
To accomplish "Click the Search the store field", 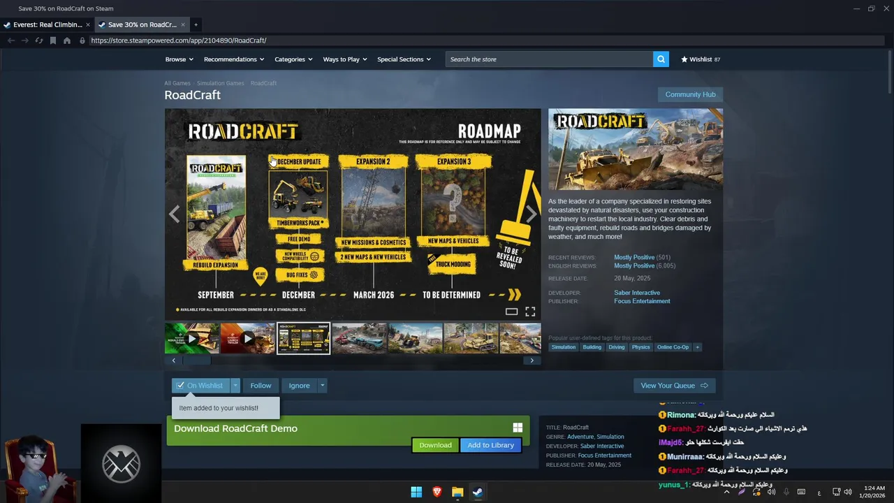I will (550, 59).
